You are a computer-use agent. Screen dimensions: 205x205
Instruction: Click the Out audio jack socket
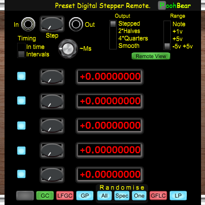(x=76, y=24)
